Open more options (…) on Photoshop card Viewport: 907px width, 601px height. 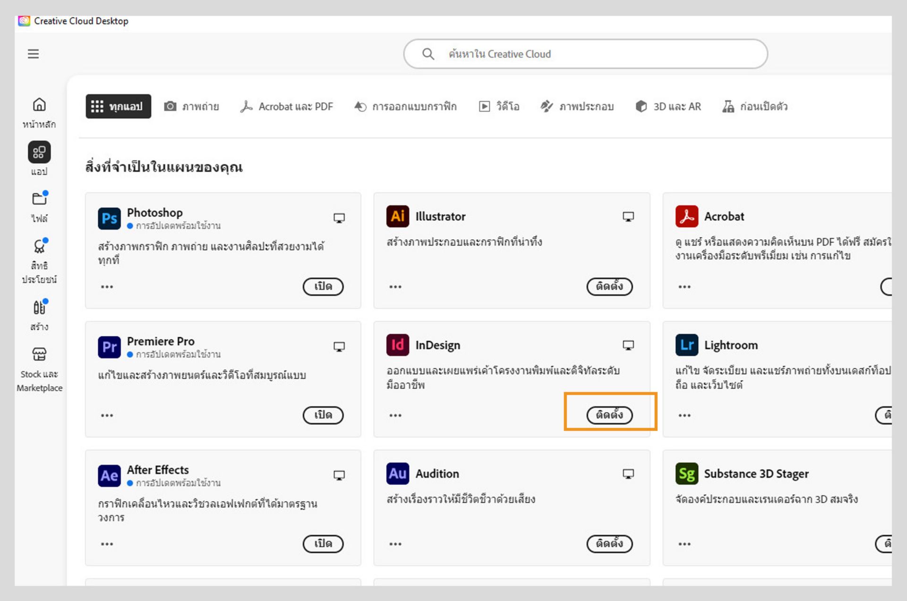[x=107, y=287]
